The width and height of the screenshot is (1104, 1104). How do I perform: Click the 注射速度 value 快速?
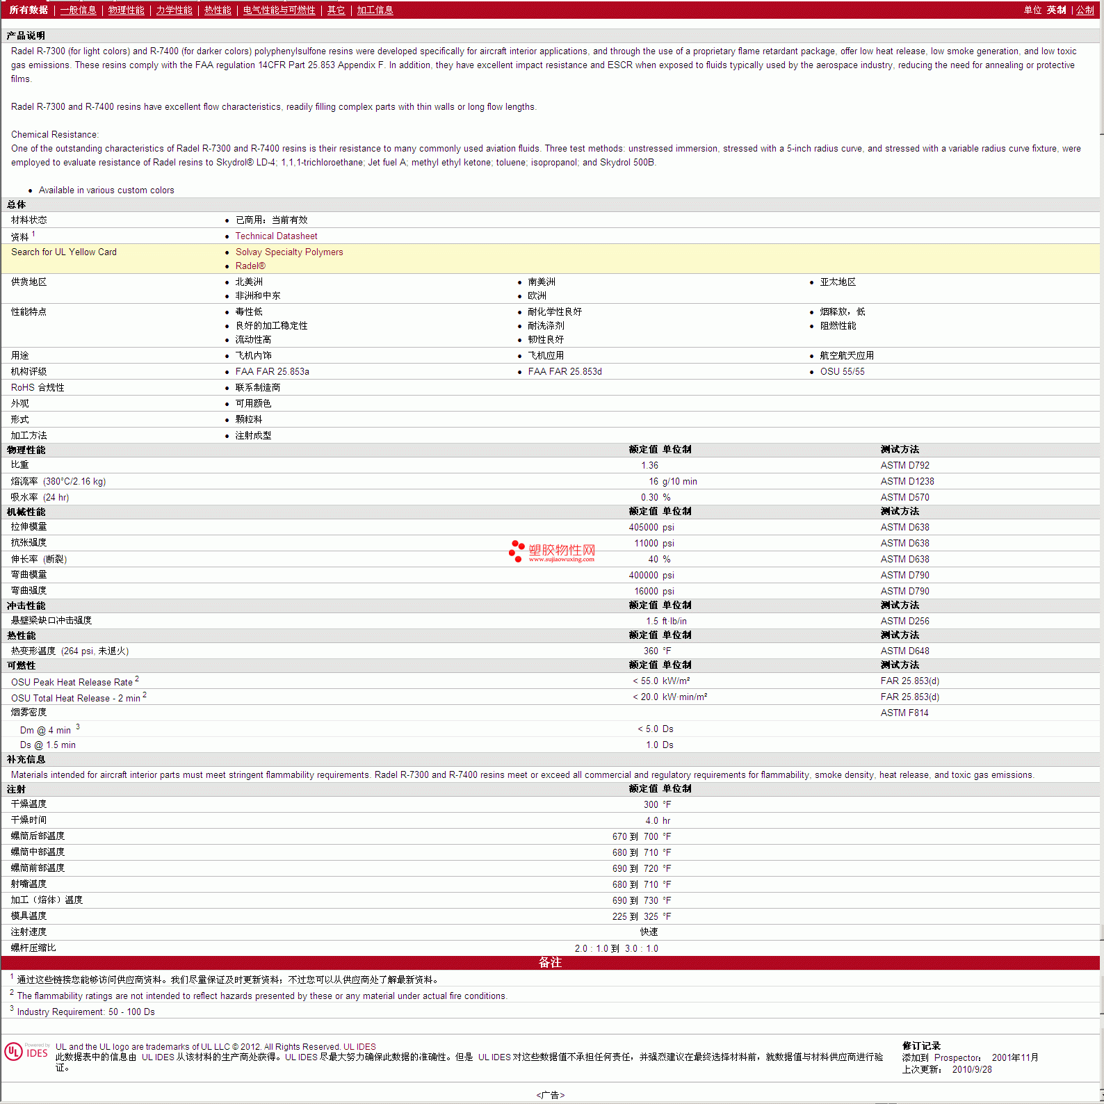(649, 932)
